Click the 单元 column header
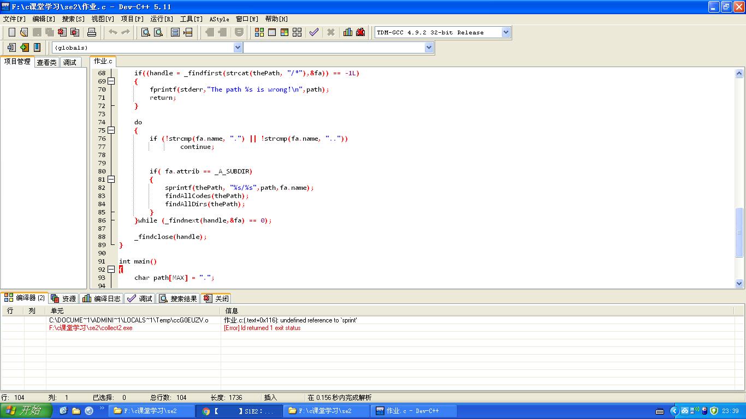This screenshot has height=419, width=746. (133, 310)
